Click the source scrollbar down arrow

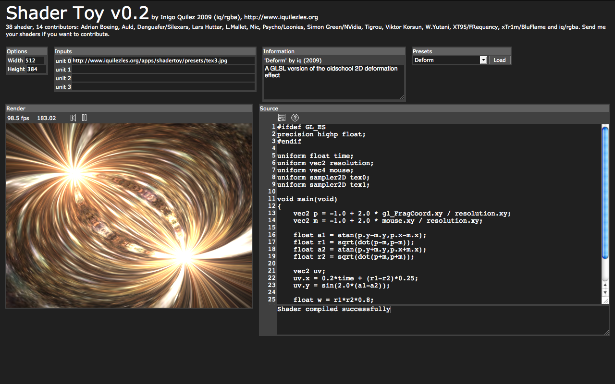(x=605, y=292)
